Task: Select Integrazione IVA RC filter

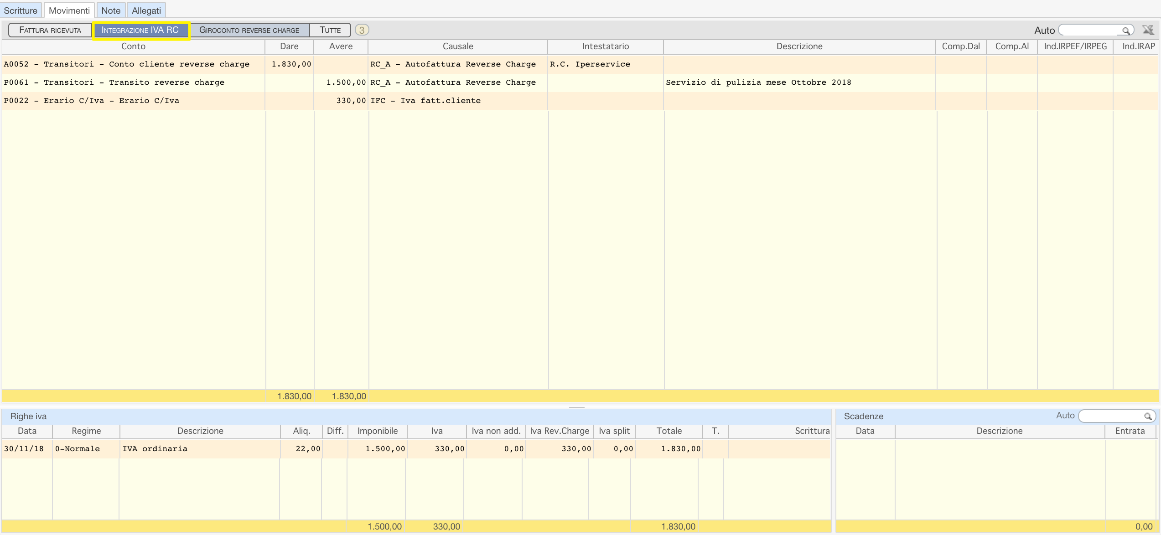Action: pyautogui.click(x=140, y=30)
